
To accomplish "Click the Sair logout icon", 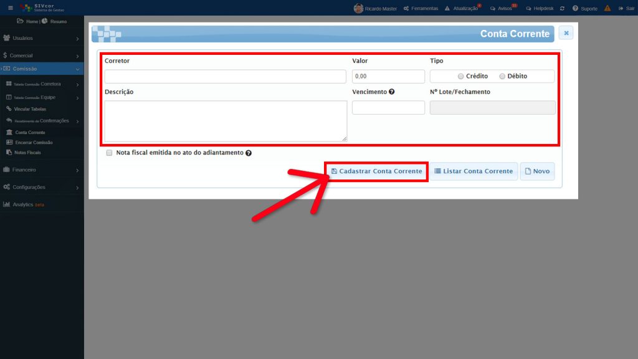I will click(x=621, y=8).
